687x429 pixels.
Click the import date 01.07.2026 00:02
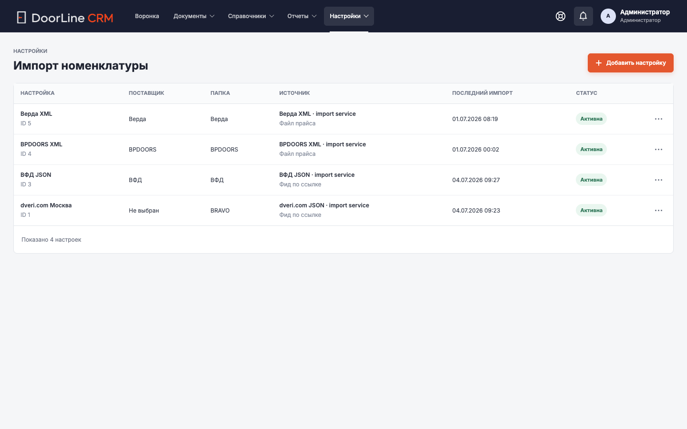point(476,150)
